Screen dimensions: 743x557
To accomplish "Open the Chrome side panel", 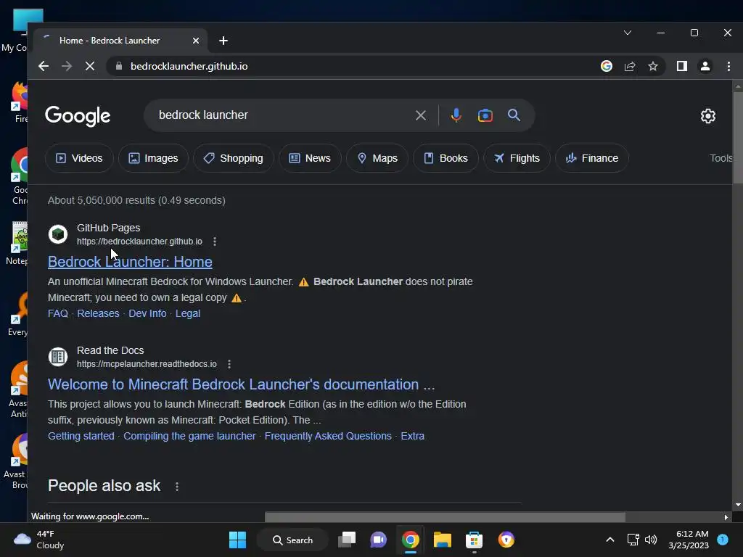I will coord(682,66).
